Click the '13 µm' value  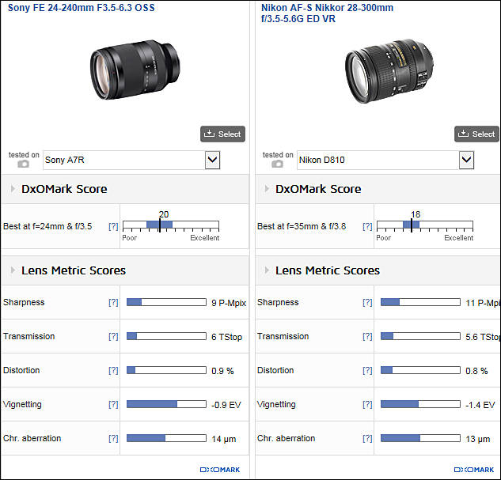tap(478, 439)
